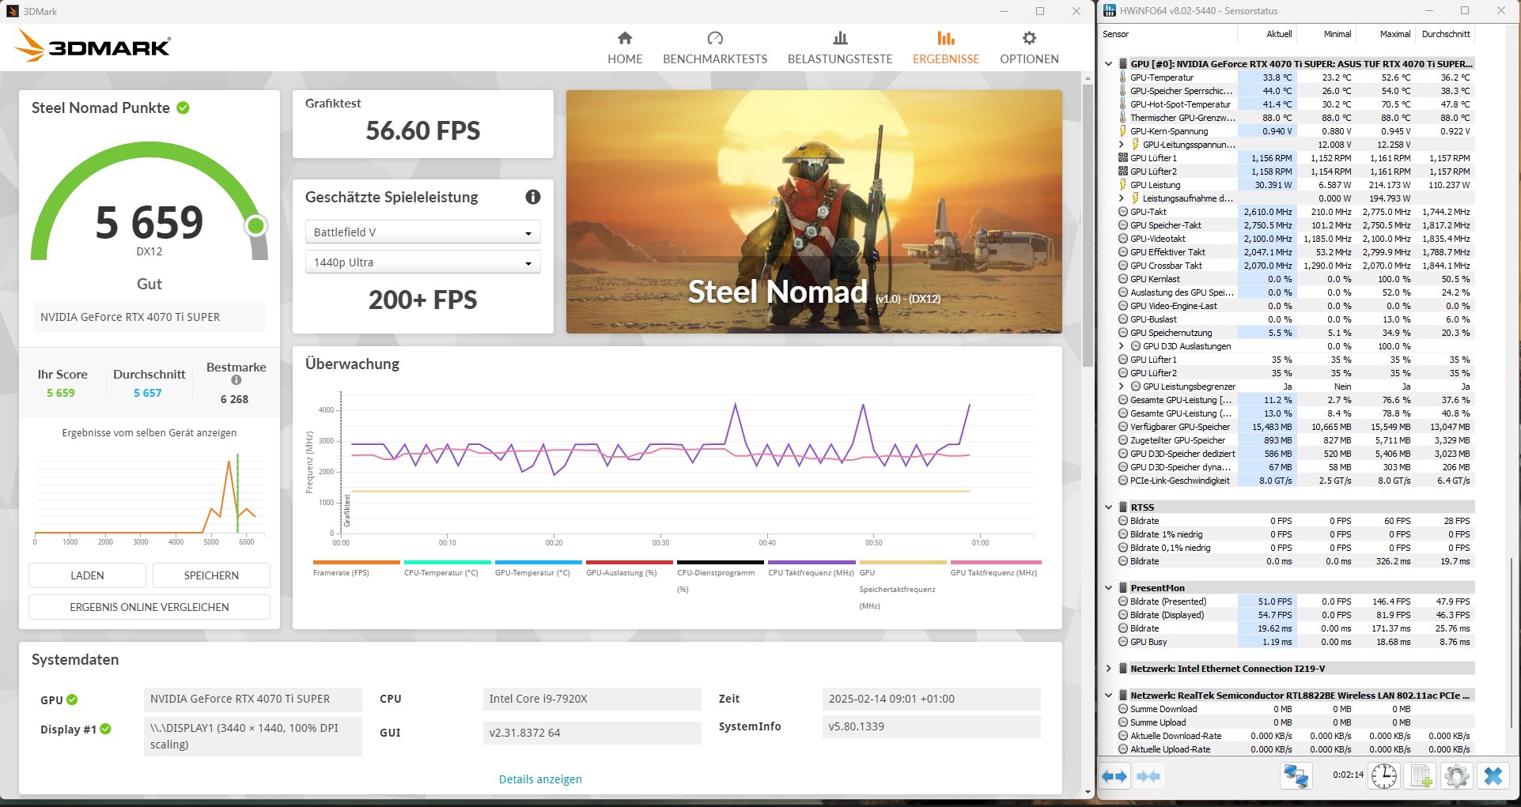The image size is (1521, 807).
Task: Click the info icon beside Geschätzte Spieleleistung
Action: click(x=533, y=197)
